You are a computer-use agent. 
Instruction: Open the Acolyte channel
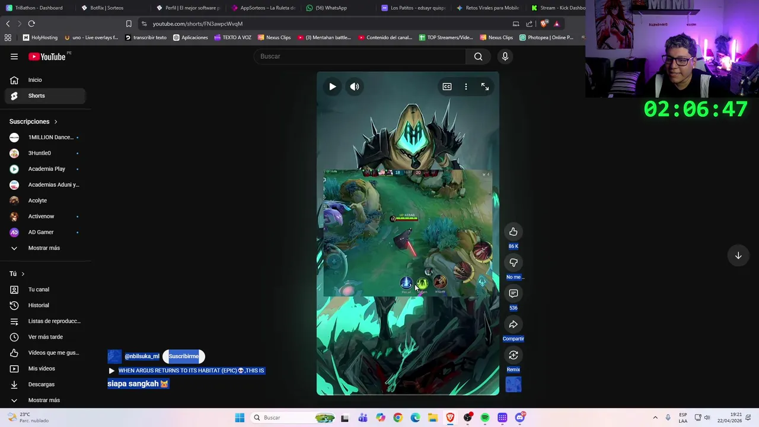pos(46,200)
